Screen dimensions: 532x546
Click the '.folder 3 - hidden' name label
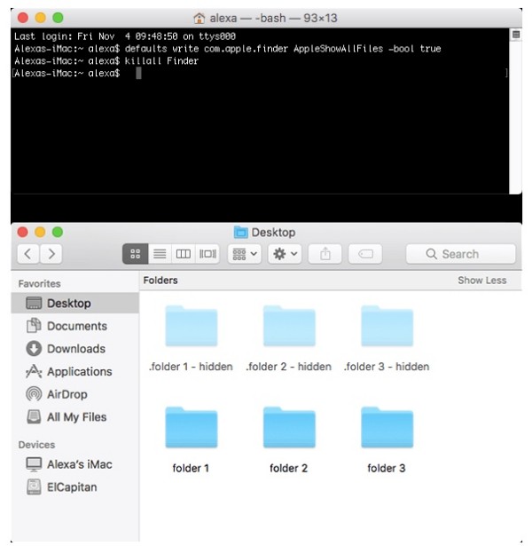pyautogui.click(x=387, y=367)
